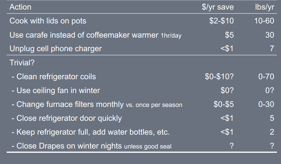Select the vs. once per season note
This screenshot has height=164, width=281.
[154, 105]
